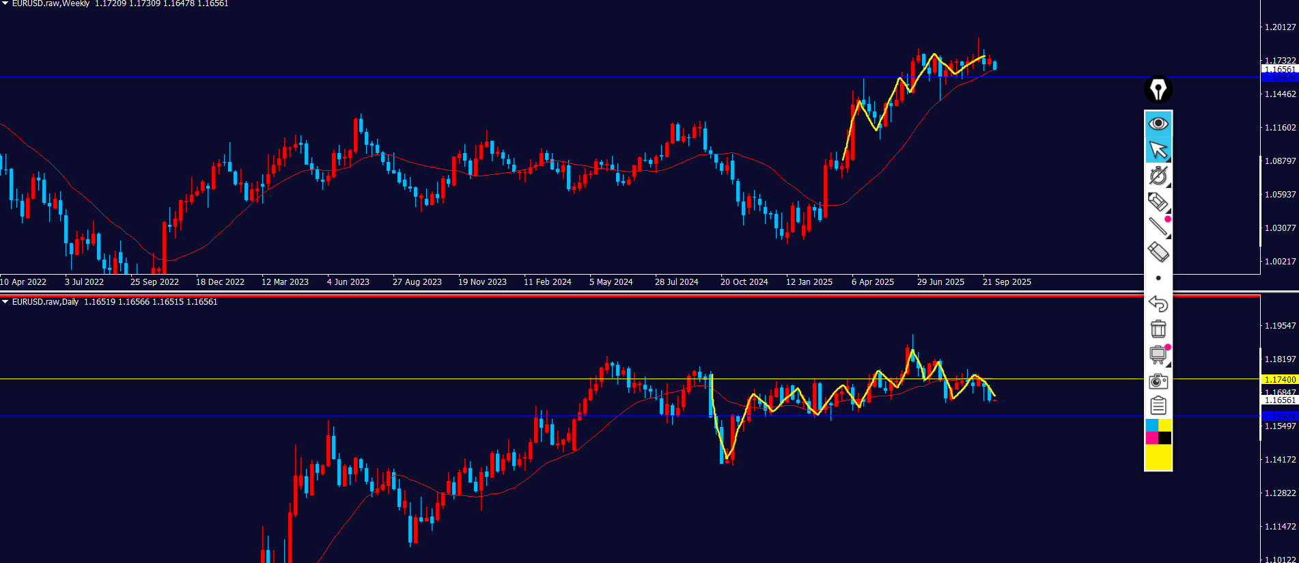
Task: Click the yellow current color swatch
Action: click(x=1158, y=457)
